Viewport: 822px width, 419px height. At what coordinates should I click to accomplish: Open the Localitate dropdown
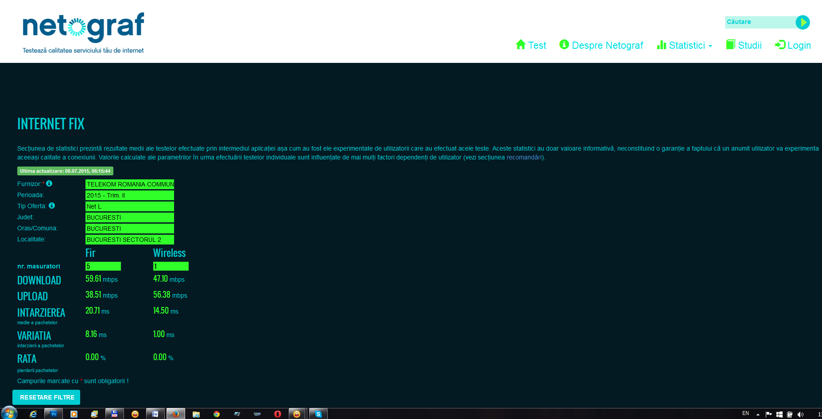pyautogui.click(x=129, y=240)
